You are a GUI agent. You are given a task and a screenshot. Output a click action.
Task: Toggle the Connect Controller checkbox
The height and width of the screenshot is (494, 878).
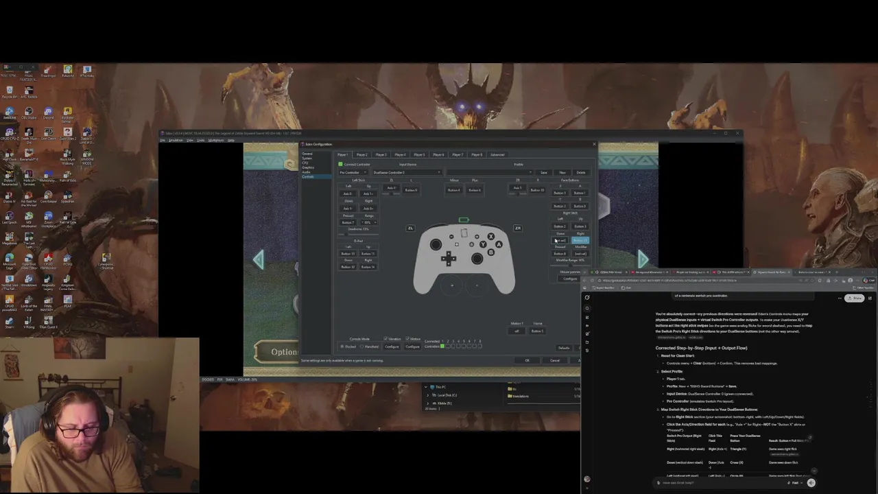(340, 165)
